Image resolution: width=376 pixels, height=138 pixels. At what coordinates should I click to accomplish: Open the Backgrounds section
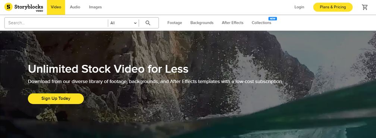pyautogui.click(x=202, y=23)
